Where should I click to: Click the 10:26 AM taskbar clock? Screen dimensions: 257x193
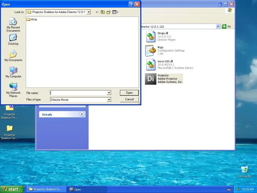coord(248,189)
